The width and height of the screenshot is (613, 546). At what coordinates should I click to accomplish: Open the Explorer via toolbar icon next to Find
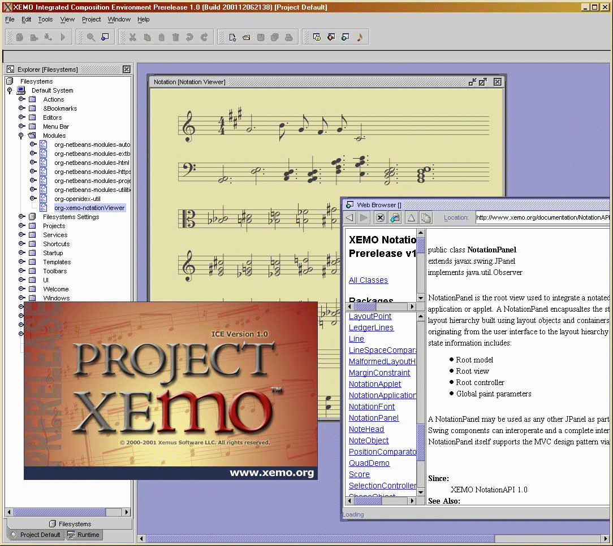point(105,37)
